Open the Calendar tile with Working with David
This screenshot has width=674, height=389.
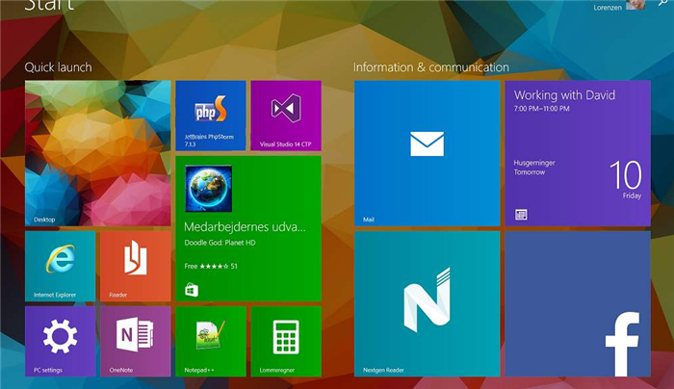(x=578, y=153)
